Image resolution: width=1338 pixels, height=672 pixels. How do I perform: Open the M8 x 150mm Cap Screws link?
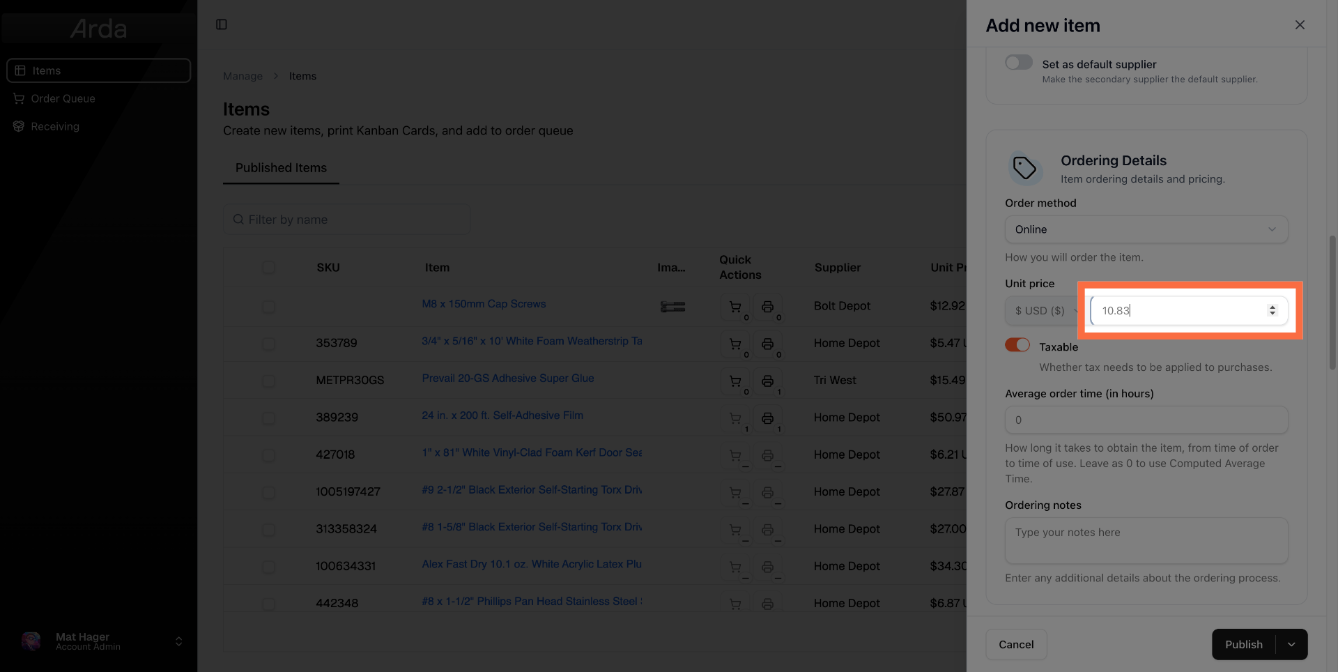click(x=484, y=304)
